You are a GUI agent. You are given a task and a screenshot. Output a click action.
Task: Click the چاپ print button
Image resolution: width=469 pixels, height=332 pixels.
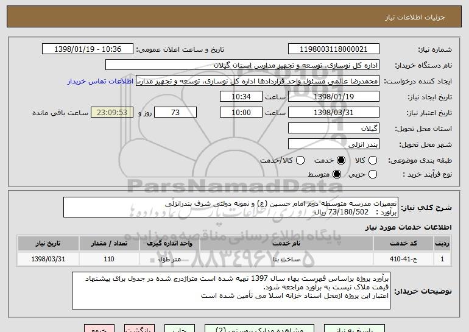pos(180,328)
